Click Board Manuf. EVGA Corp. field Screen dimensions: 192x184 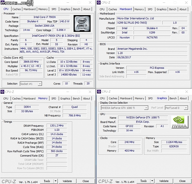click(x=143, y=122)
